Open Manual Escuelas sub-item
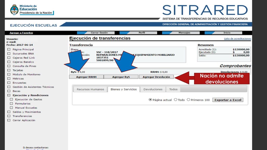 (26, 108)
